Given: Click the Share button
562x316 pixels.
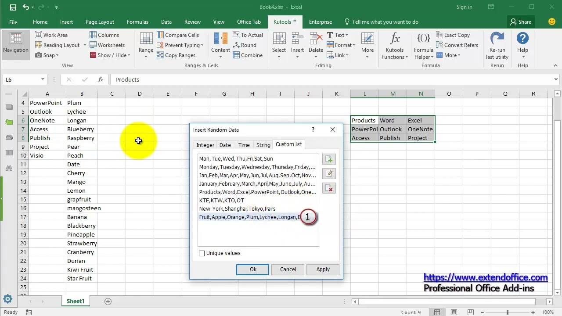Looking at the screenshot, I should (520, 22).
